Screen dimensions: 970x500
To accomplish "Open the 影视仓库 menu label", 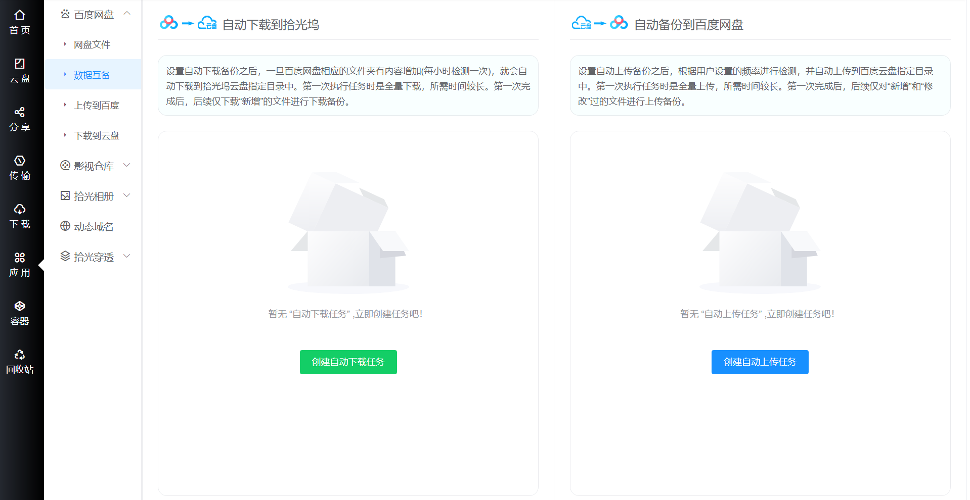I will click(x=94, y=166).
